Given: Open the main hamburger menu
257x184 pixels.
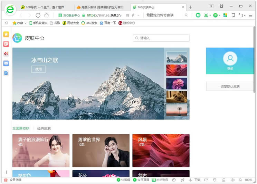Looking at the screenshot, I should (x=250, y=16).
